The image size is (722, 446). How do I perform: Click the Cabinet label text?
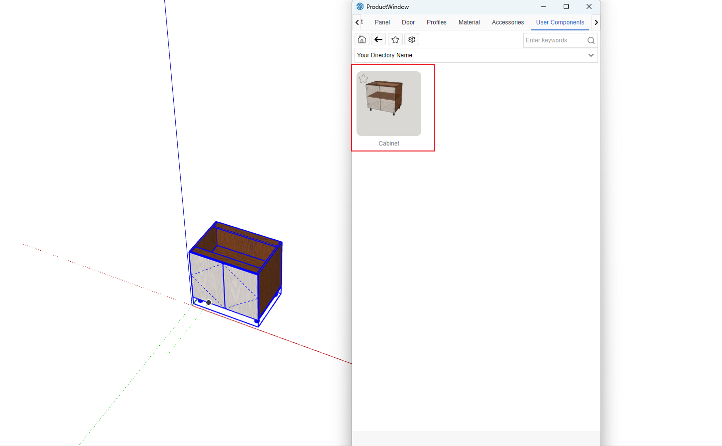pos(389,144)
